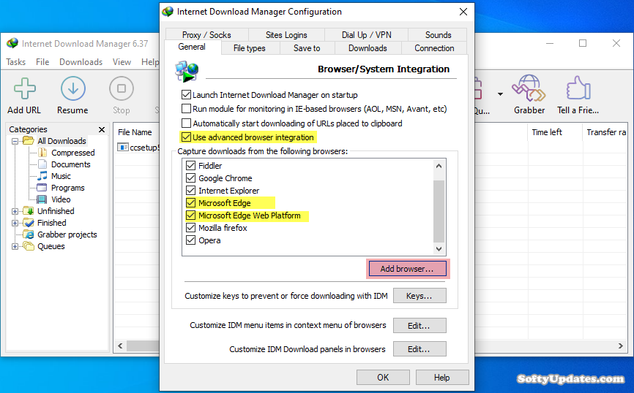Click the Queues folder icon
634x393 pixels.
click(29, 246)
